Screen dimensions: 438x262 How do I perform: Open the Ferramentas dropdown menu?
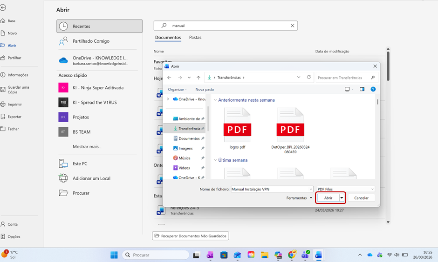click(x=299, y=198)
